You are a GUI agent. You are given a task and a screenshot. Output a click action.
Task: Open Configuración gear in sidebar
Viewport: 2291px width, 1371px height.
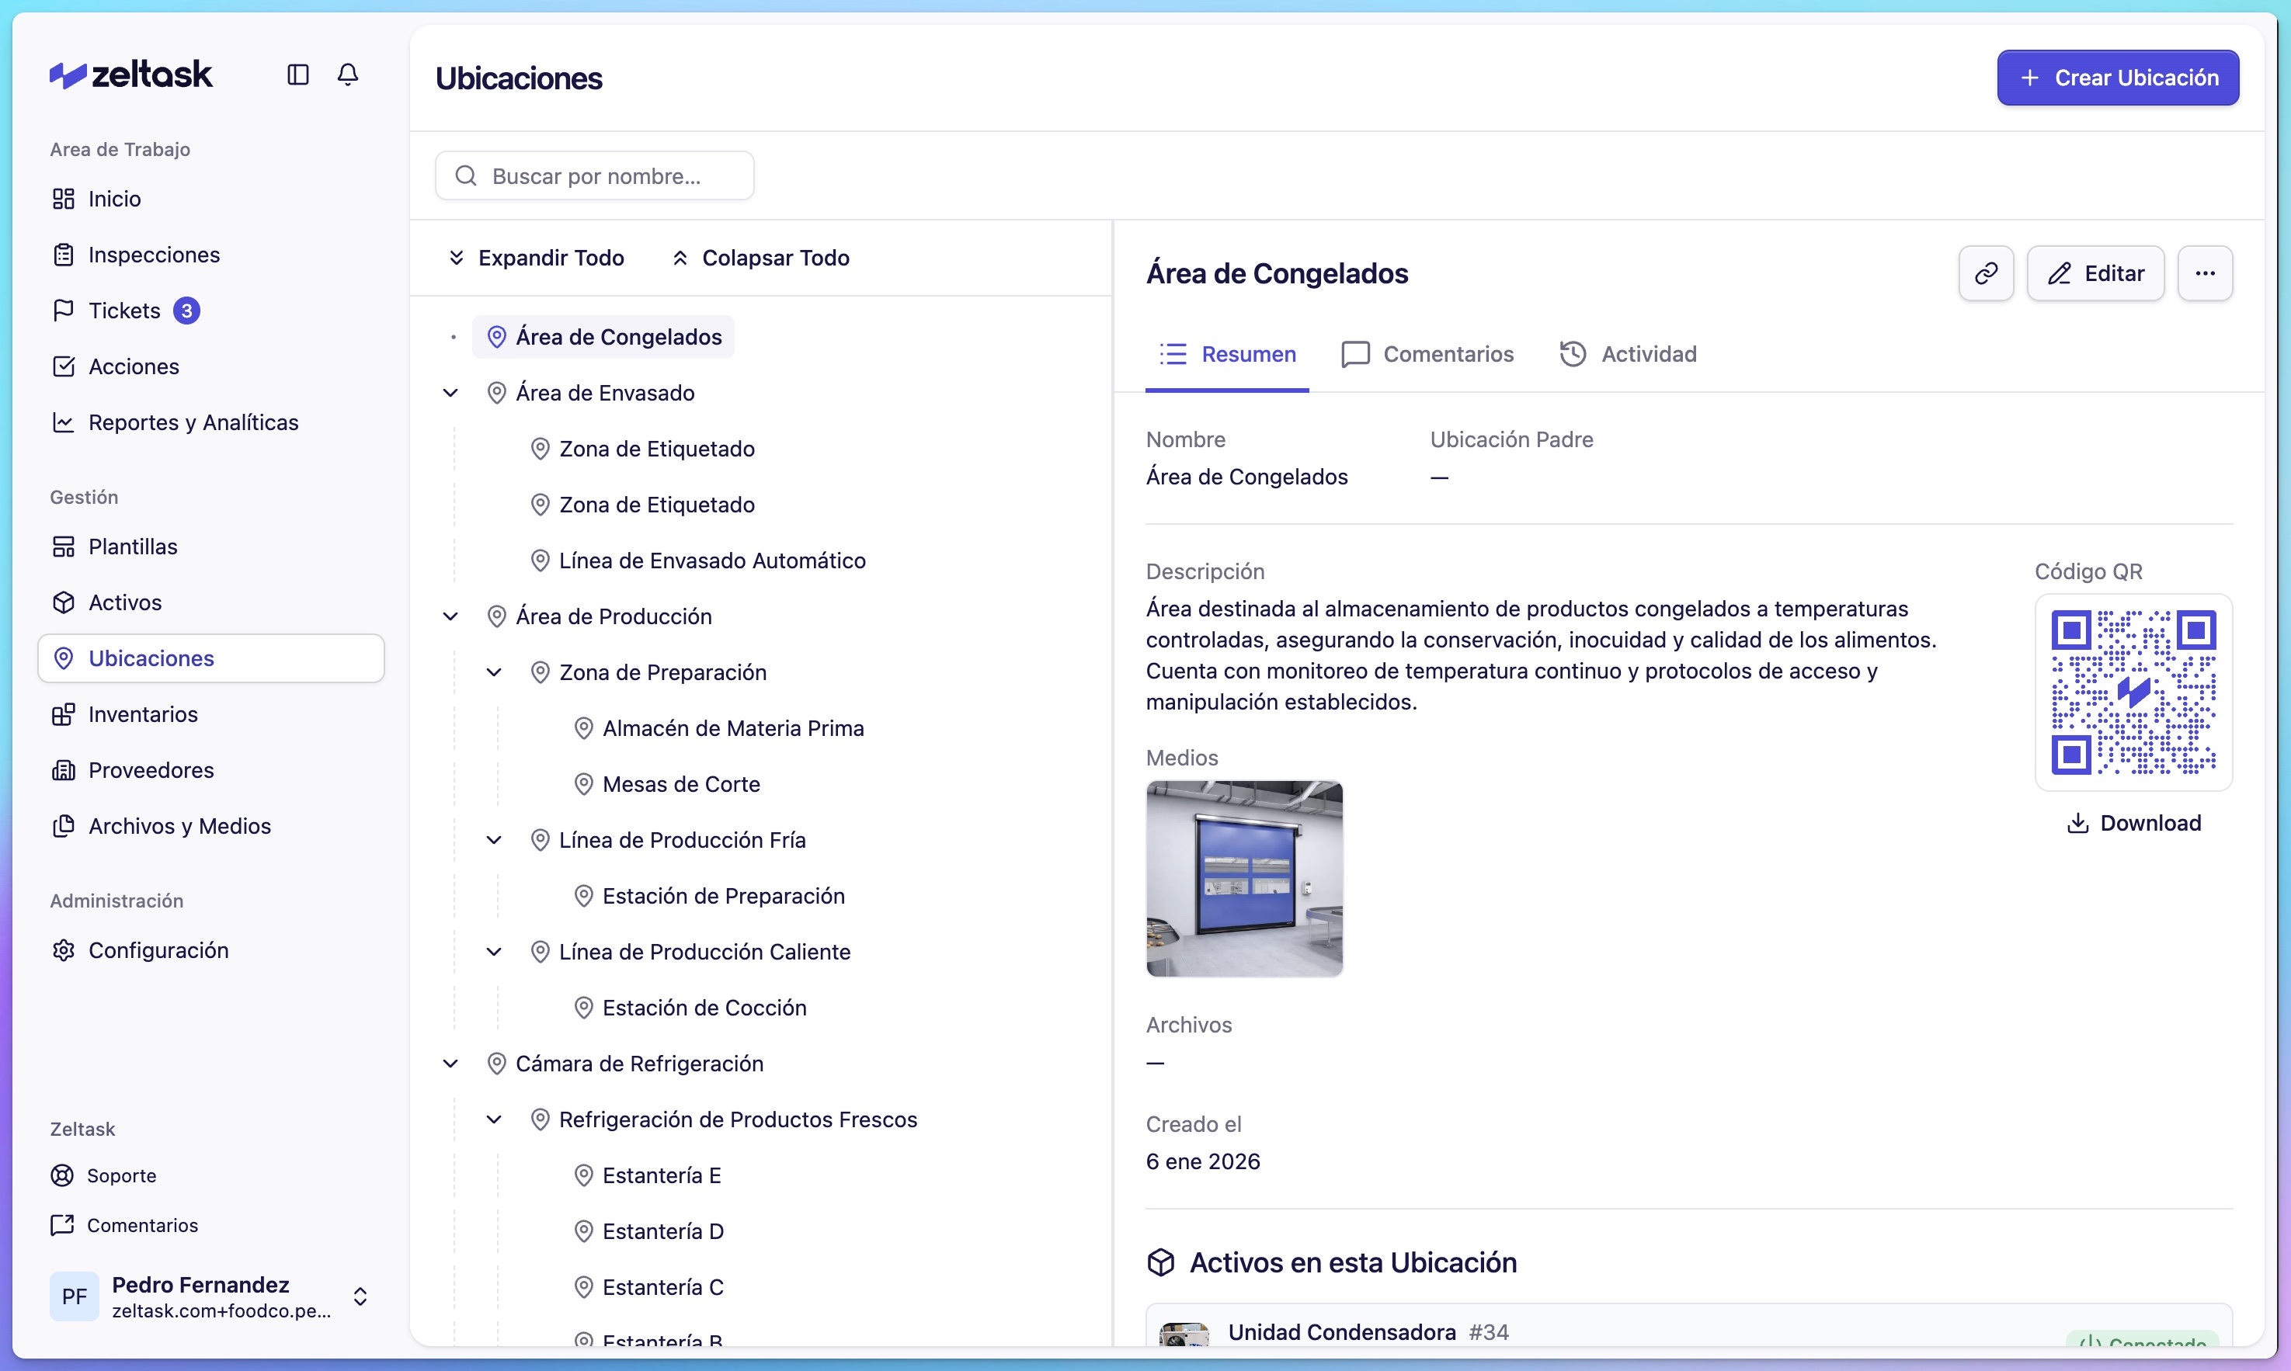[x=63, y=951]
